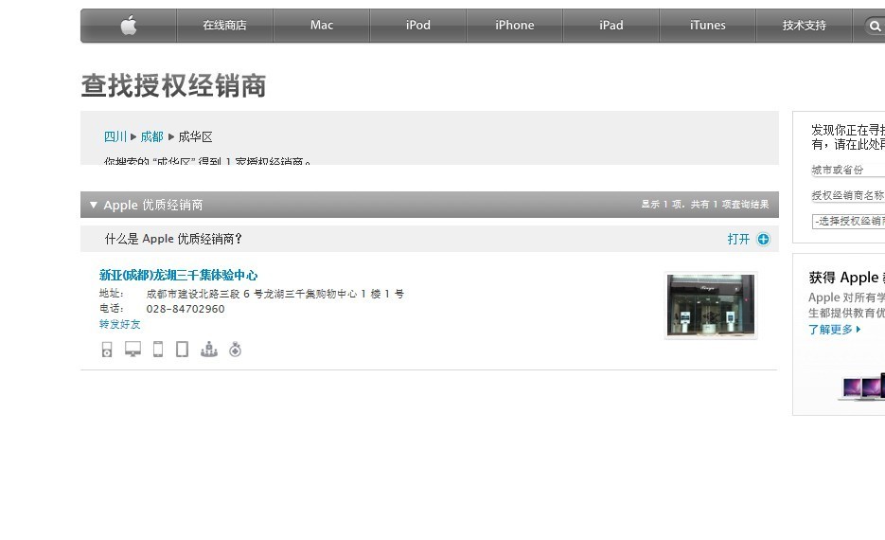Click the address text 成都市建设北路三段
Image resolution: width=885 pixels, height=540 pixels.
tap(193, 294)
